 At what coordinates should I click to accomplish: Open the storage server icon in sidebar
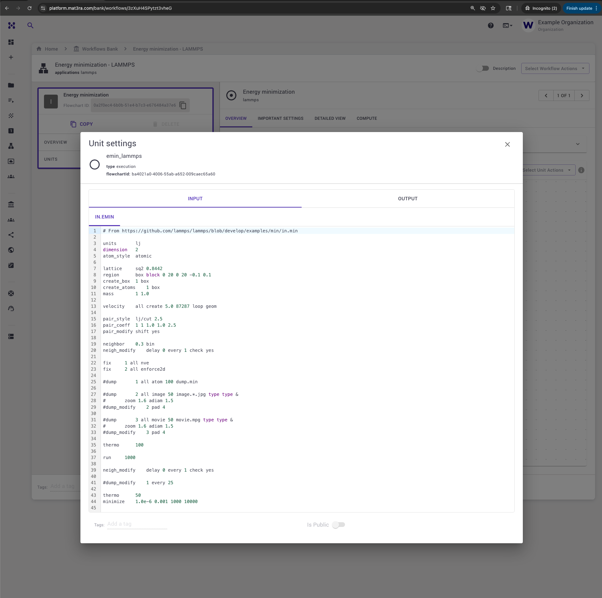coord(11,336)
